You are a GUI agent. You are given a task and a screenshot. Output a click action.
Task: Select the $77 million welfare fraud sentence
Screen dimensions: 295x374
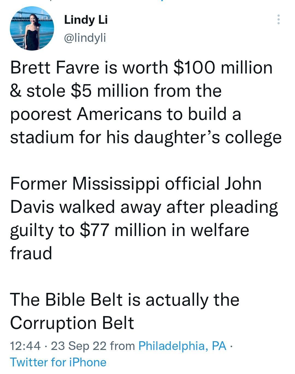[x=130, y=230]
